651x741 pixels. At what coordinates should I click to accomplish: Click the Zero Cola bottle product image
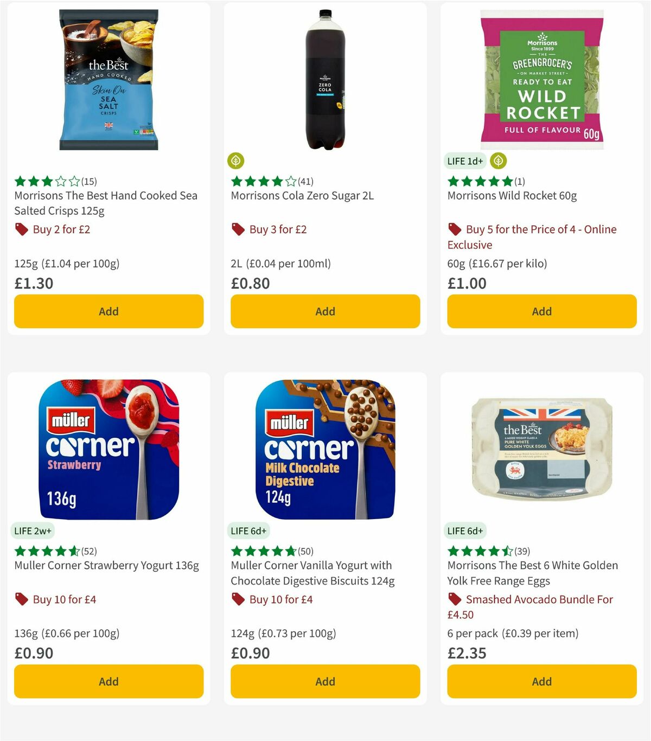[x=324, y=76]
